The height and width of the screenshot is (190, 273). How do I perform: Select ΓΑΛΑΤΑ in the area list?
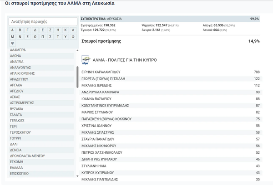tap(41, 115)
